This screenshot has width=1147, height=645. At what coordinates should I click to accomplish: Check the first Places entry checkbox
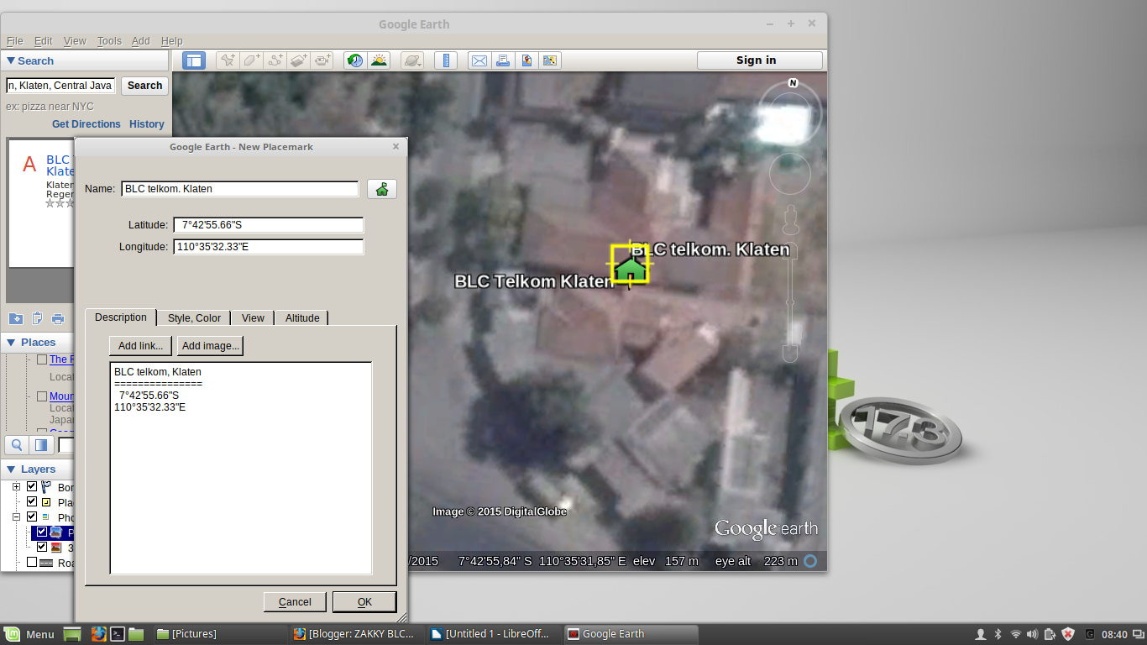42,359
